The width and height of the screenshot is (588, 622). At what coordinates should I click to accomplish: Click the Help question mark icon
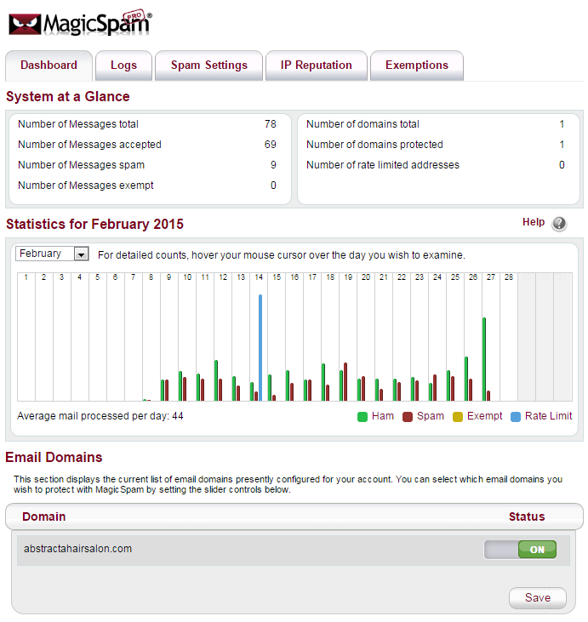[x=559, y=224]
